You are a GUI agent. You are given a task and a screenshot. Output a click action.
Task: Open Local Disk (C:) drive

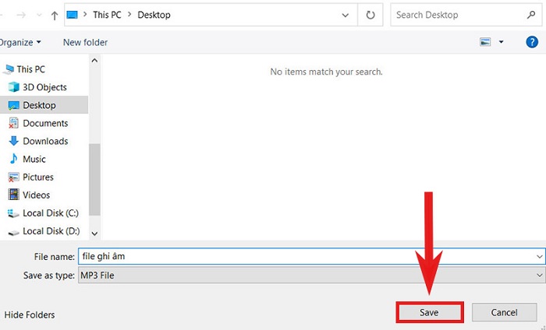pyautogui.click(x=51, y=212)
